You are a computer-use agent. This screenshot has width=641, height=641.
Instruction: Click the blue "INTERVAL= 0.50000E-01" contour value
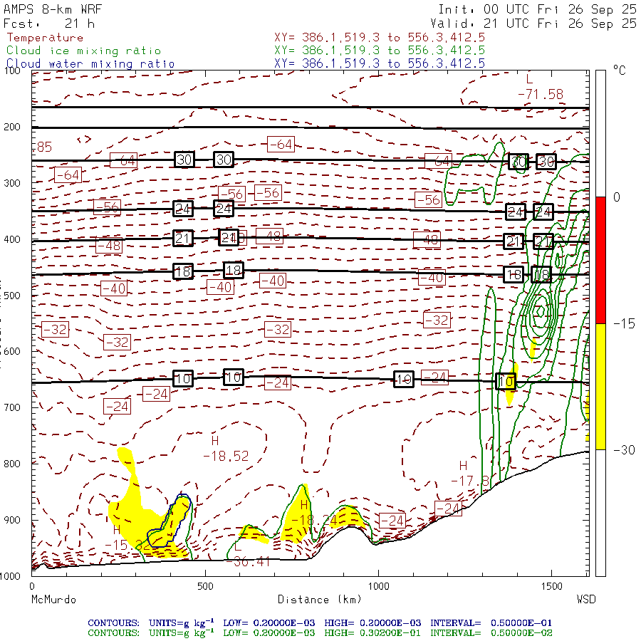pyautogui.click(x=491, y=623)
